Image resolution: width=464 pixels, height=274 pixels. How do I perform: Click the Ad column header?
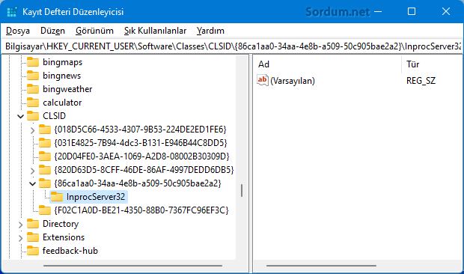click(x=327, y=64)
